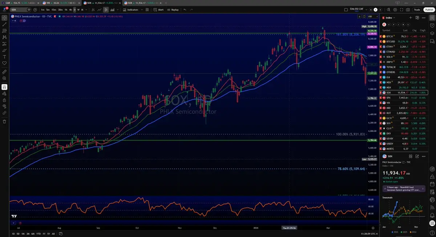This screenshot has width=436, height=237.
Task: Collapse the indicator legend with count 4
Action: (15, 21)
